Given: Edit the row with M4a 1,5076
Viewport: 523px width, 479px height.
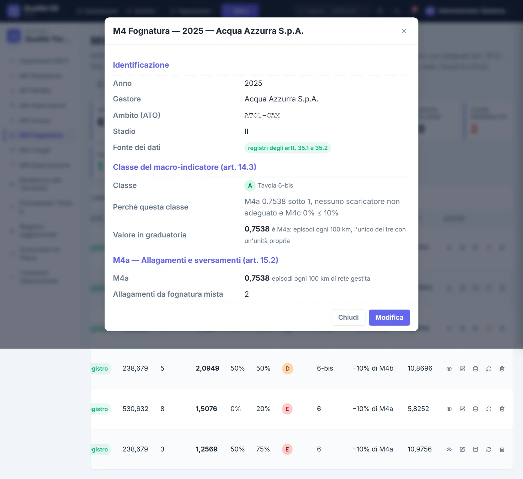Looking at the screenshot, I should pyautogui.click(x=462, y=409).
